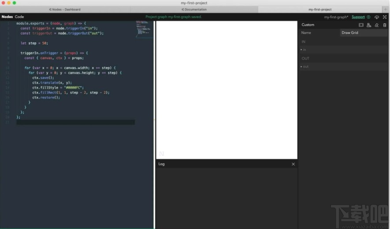390x229 pixels.
Task: Delete the node with the trash icon
Action: (x=385, y=25)
